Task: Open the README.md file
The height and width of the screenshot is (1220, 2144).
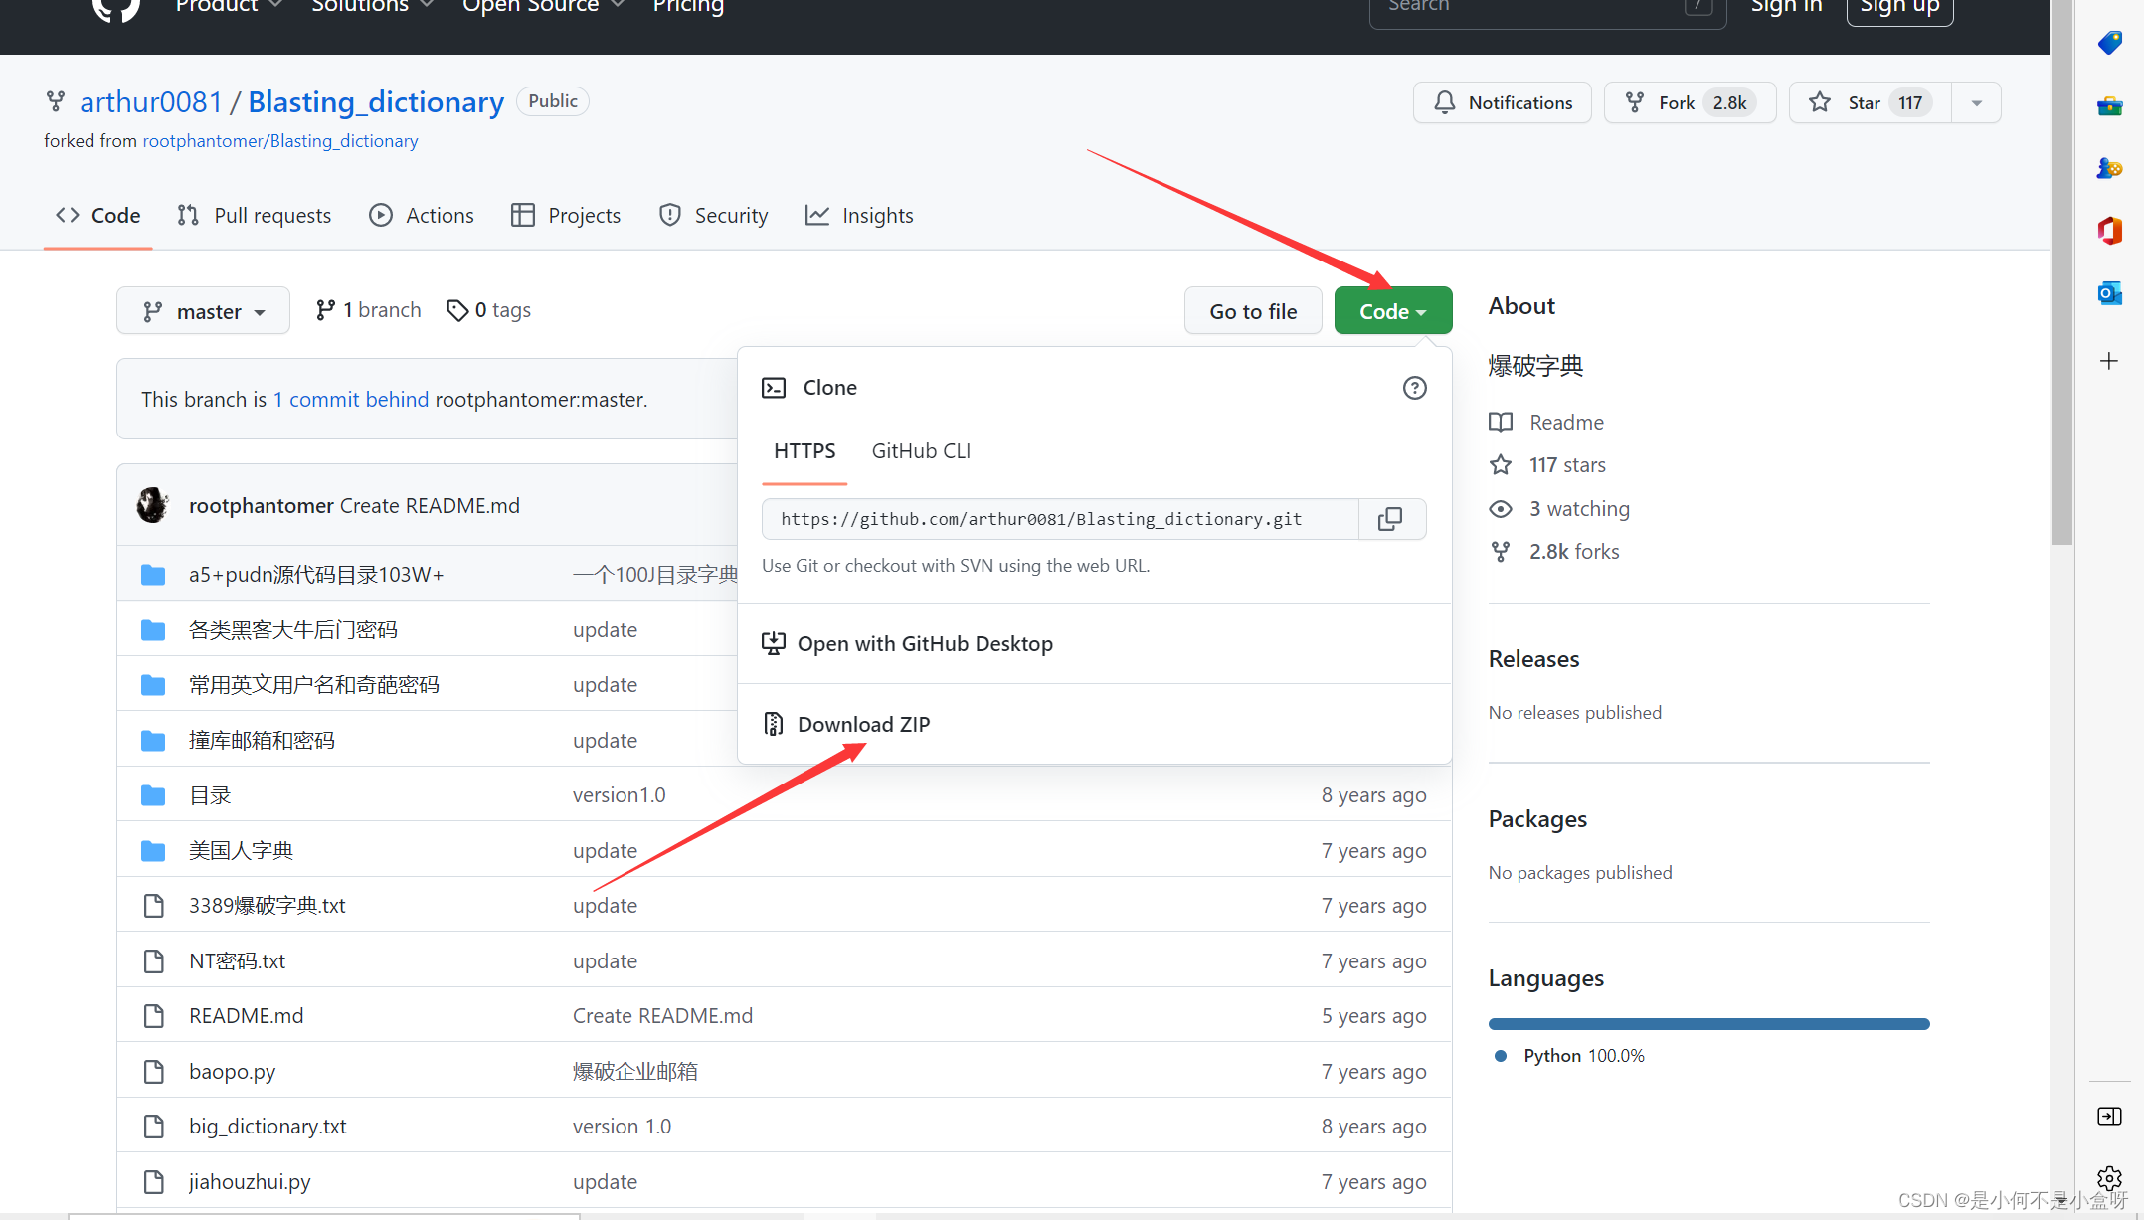Action: 247,1015
